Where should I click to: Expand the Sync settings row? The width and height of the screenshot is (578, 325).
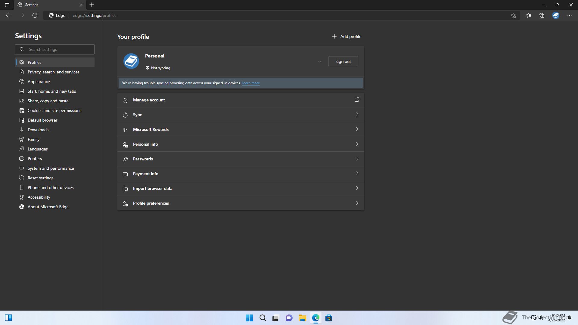tap(241, 115)
